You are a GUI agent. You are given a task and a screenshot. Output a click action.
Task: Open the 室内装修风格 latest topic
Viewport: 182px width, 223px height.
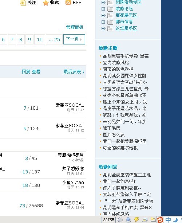pos(116,62)
